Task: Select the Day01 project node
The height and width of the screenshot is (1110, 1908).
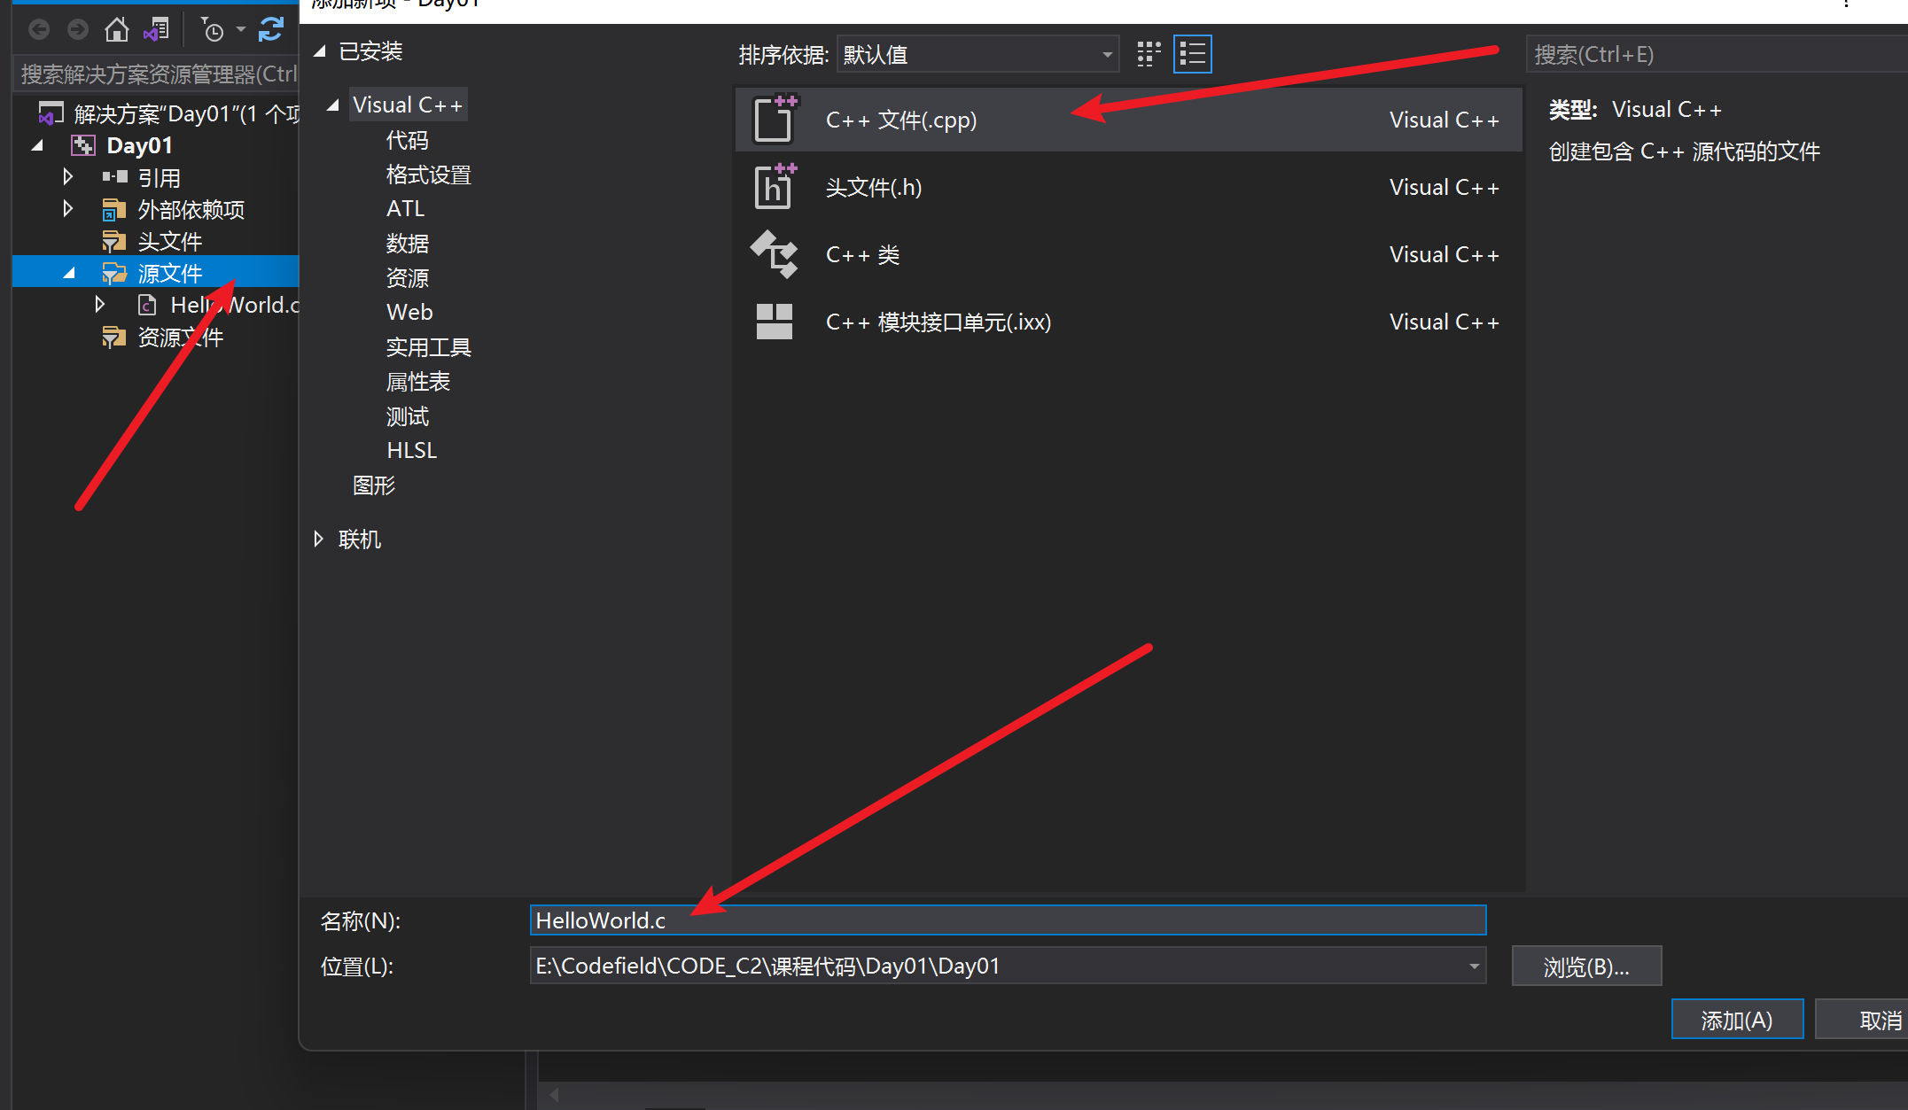Action: click(139, 145)
